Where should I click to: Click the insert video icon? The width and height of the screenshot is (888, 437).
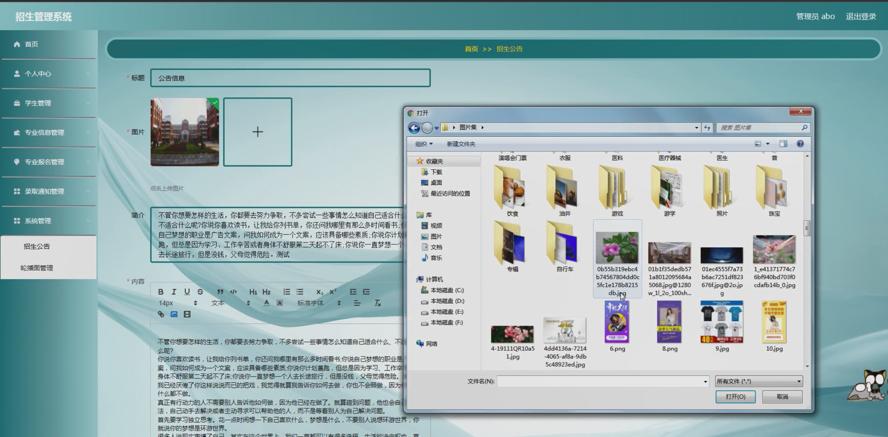click(x=187, y=314)
